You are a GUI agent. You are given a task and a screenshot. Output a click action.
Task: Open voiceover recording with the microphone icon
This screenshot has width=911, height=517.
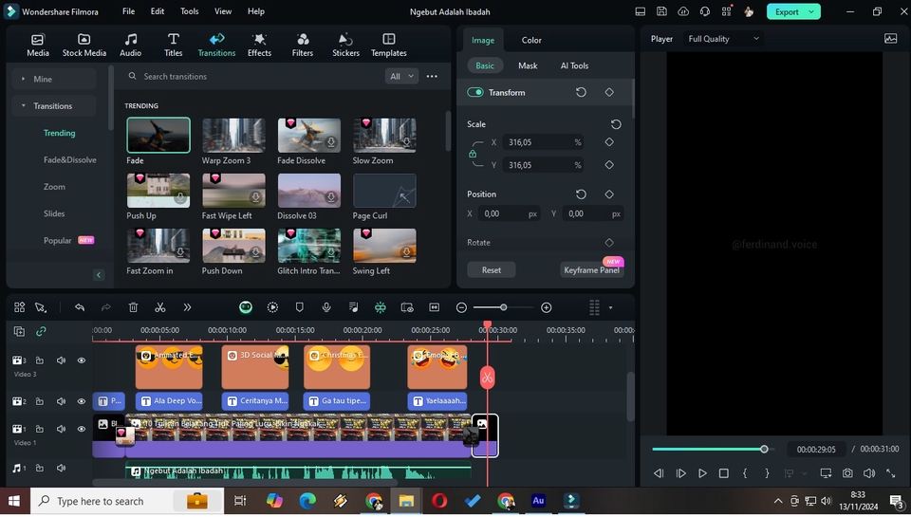point(326,307)
